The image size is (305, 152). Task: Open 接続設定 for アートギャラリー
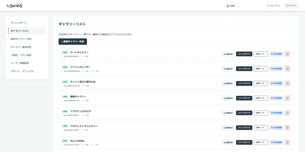[228, 54]
